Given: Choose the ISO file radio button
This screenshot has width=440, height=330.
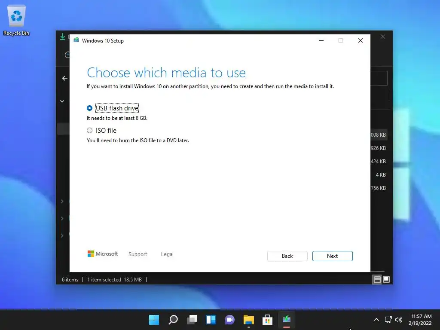Looking at the screenshot, I should click(89, 131).
